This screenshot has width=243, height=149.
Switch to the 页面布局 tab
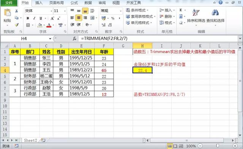click(x=57, y=3)
